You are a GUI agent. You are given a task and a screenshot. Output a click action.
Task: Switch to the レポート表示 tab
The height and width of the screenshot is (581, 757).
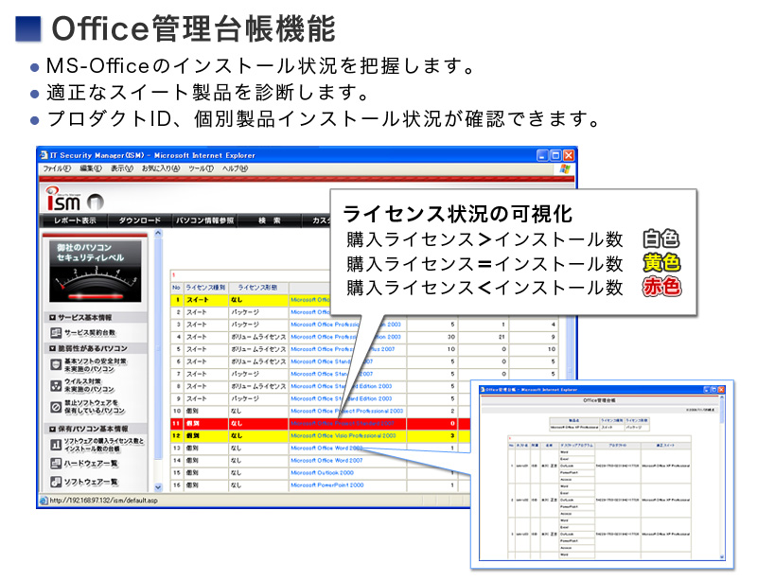[75, 220]
